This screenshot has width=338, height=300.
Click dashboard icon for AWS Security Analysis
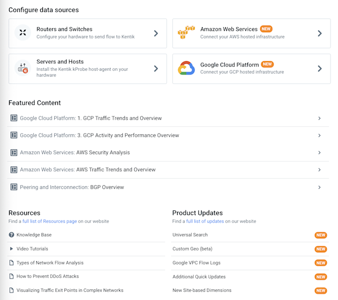[x=14, y=152]
